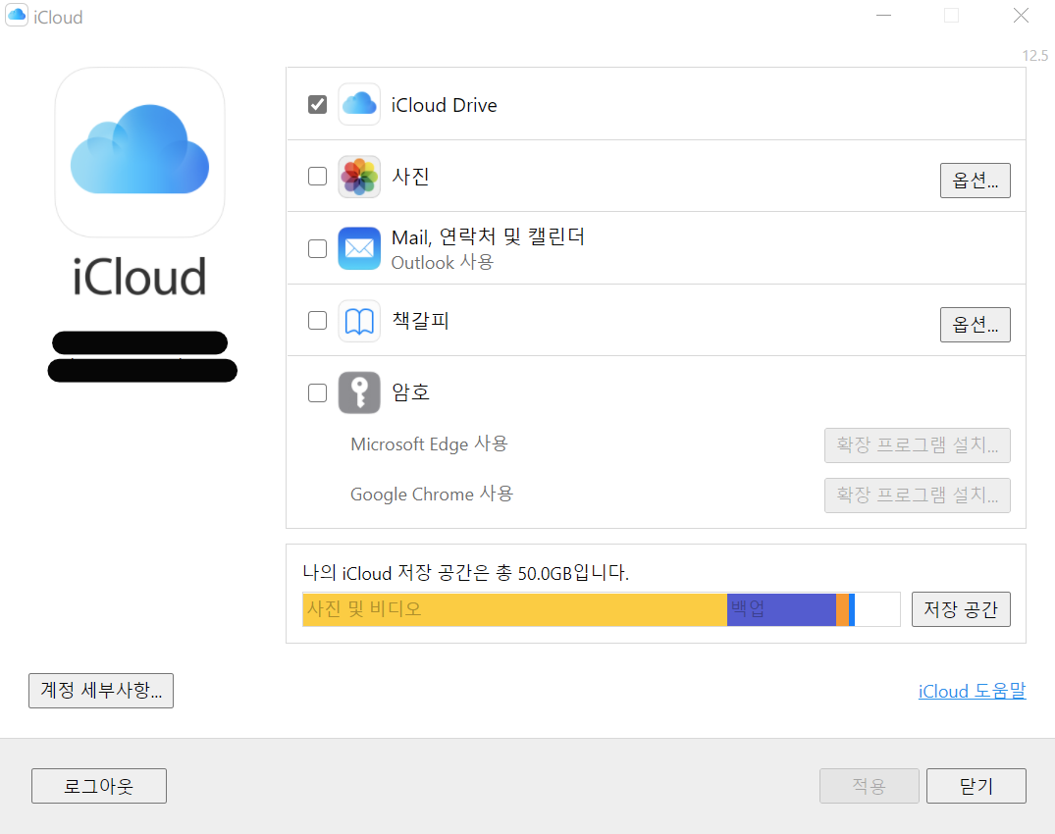Click extension install button for Google Chrome

[917, 495]
